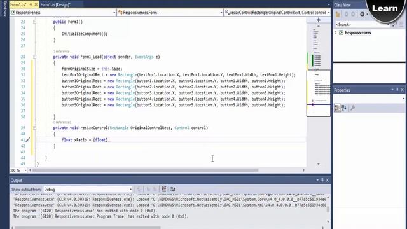Viewport: 407px width, 229px height.
Task: Click button1OriginalRect on line 32
Action: pos(81,81)
